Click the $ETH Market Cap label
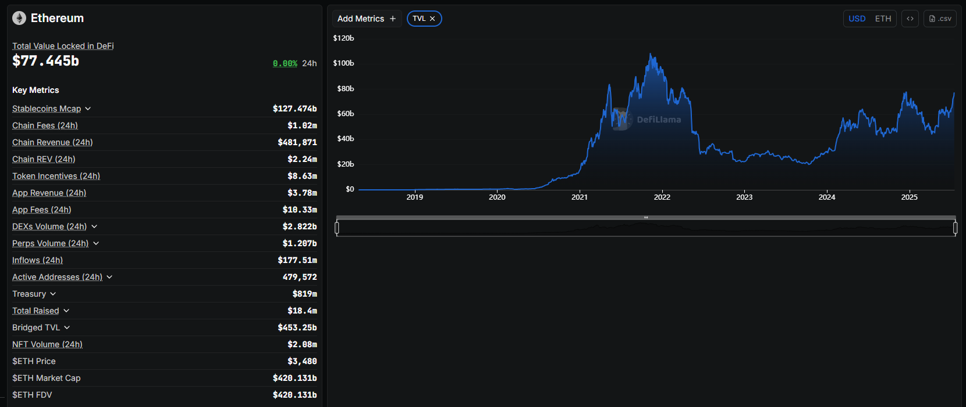966x407 pixels. click(x=47, y=378)
